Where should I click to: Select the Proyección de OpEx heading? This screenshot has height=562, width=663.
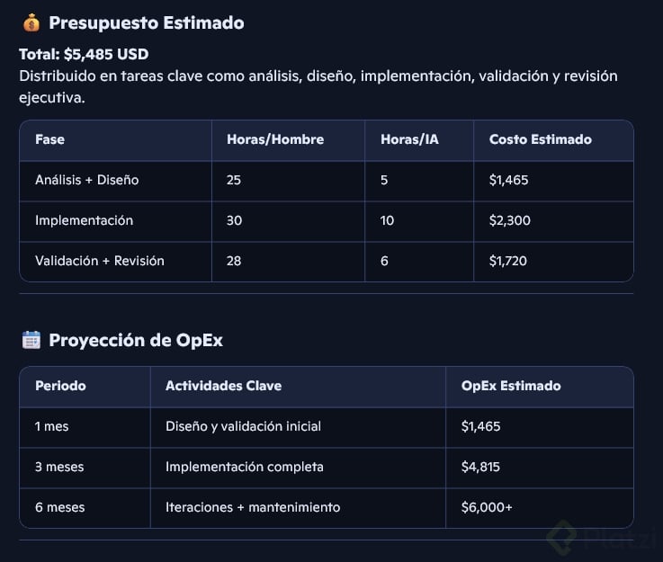click(x=136, y=340)
